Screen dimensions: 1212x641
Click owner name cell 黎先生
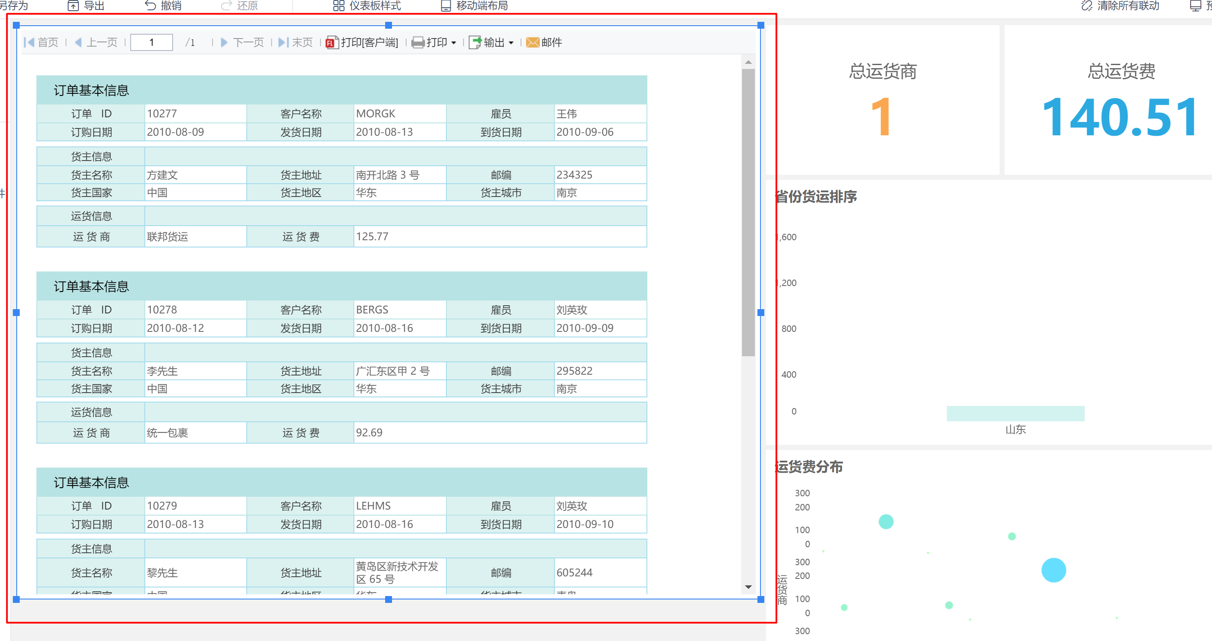(x=195, y=573)
